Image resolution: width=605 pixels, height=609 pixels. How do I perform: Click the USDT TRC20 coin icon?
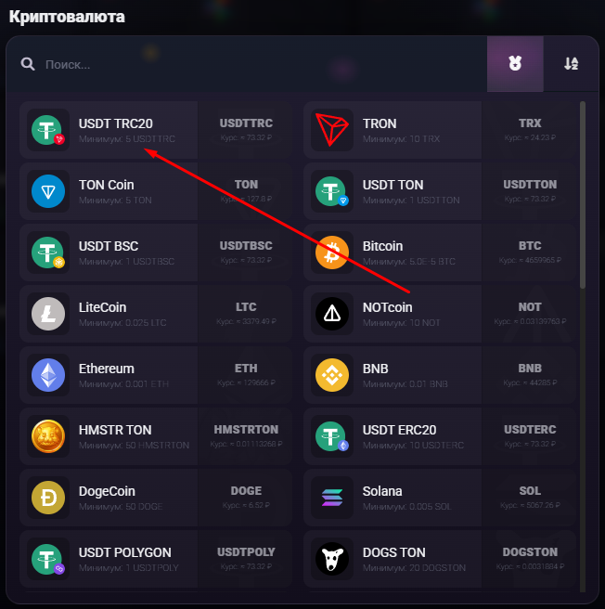[47, 130]
